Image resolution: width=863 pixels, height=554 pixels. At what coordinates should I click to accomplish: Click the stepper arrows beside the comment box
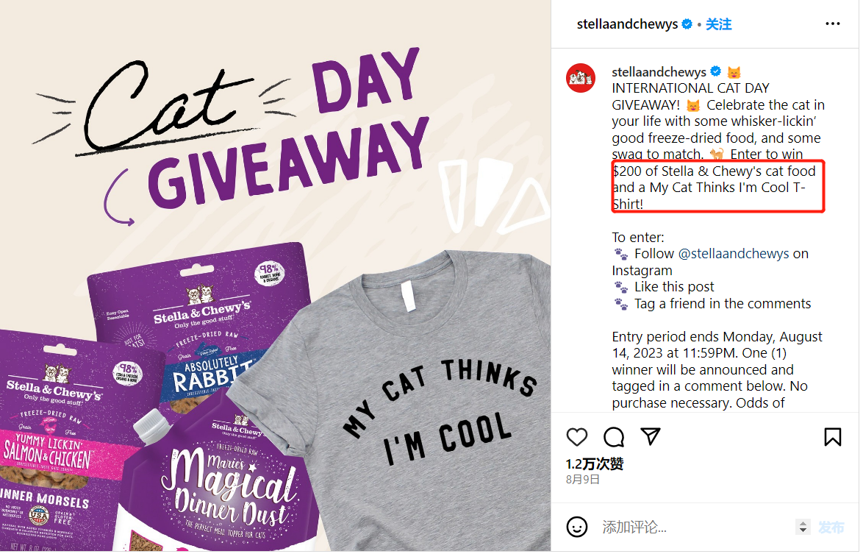coord(803,527)
